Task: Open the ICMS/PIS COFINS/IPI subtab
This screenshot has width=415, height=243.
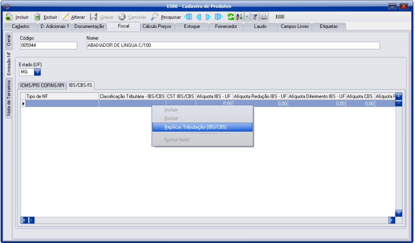Action: 42,85
